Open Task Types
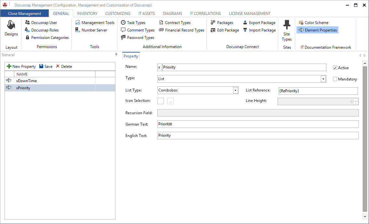Viewport: 369px width, 224px height. (x=133, y=23)
